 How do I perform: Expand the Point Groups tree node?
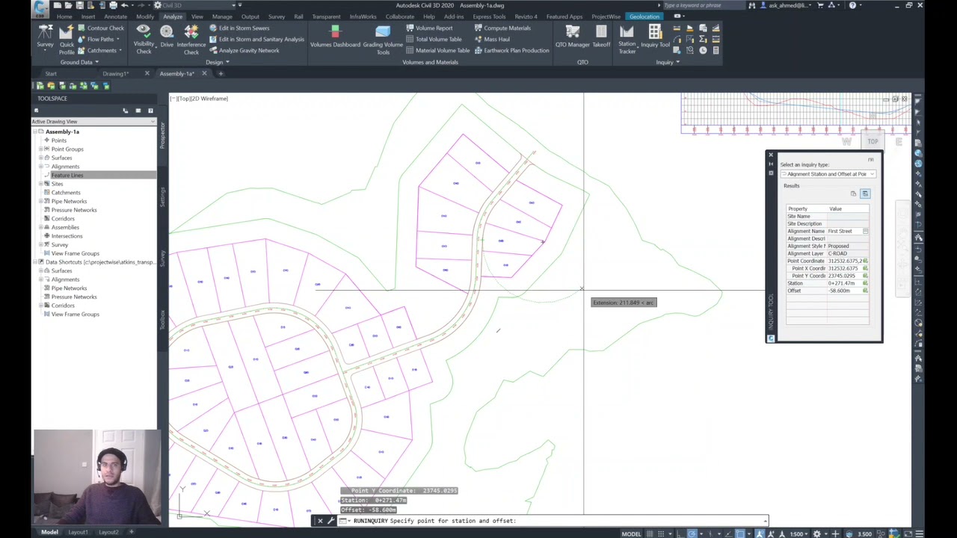41,149
